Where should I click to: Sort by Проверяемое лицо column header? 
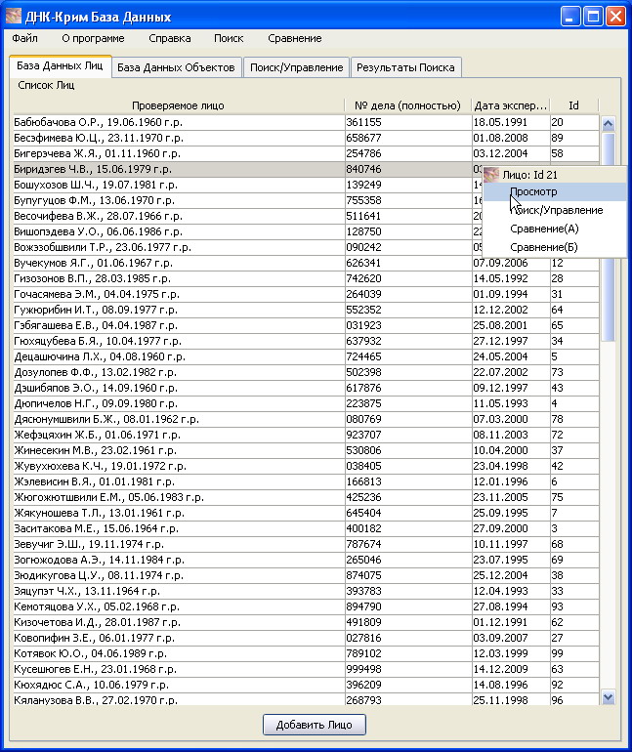pos(178,105)
